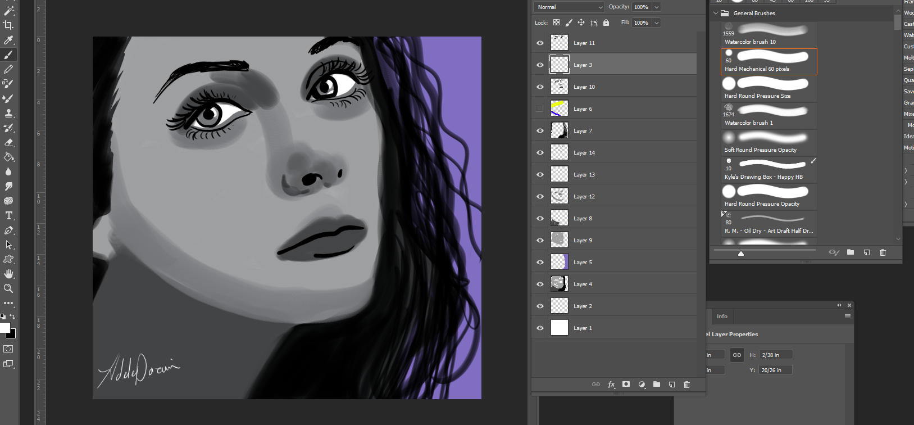Show the hidden Layer 6
Screen dimensions: 914x425
point(540,108)
